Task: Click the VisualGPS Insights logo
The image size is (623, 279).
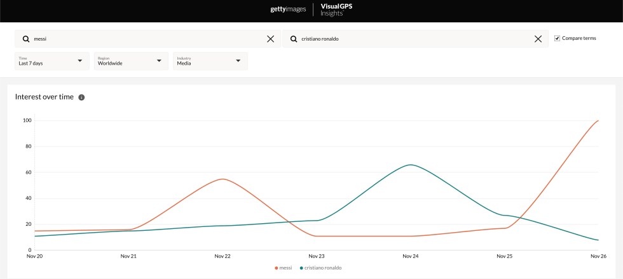Action: click(336, 10)
